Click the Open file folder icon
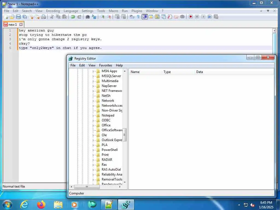 point(12,17)
